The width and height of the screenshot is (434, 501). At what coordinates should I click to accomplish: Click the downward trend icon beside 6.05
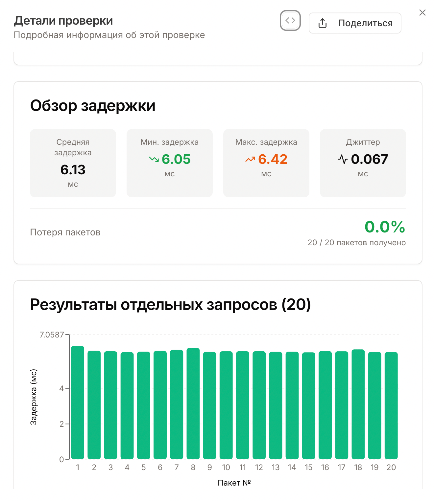154,159
